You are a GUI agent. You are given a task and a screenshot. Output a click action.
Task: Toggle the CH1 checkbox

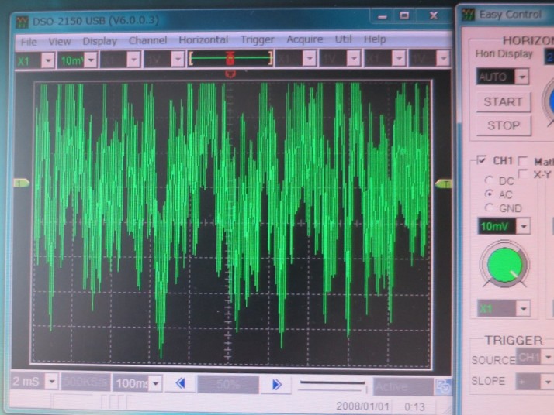click(x=482, y=160)
